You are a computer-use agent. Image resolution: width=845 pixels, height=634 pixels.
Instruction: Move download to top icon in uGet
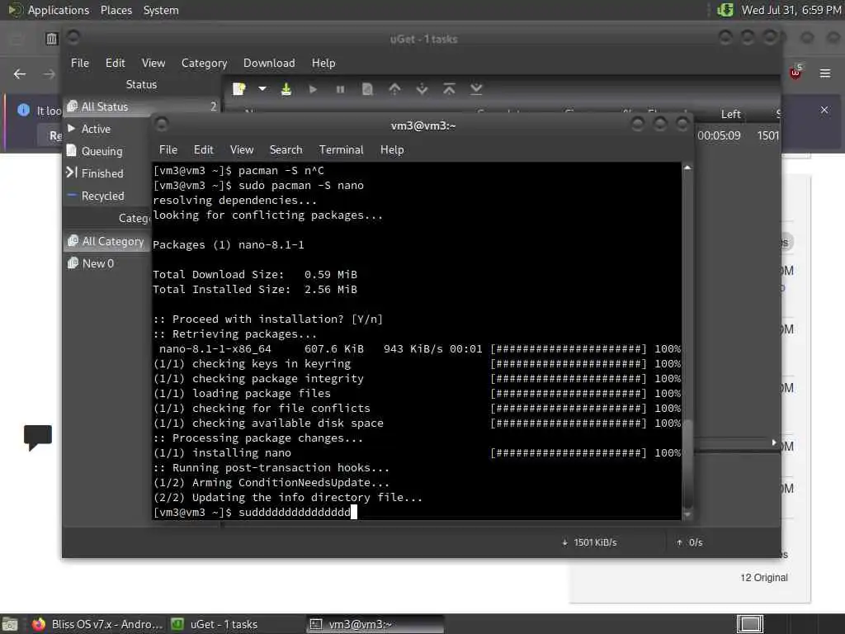[x=449, y=89]
